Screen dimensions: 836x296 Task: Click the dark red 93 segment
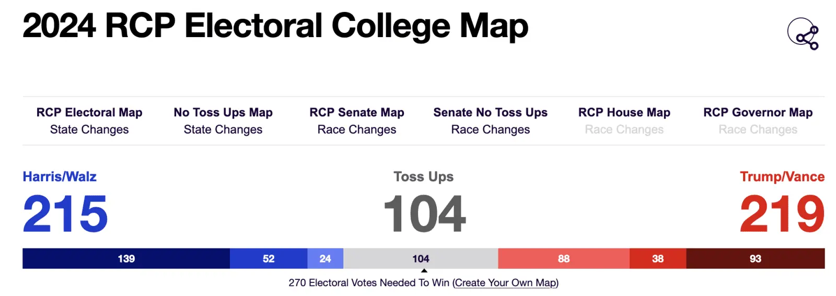pyautogui.click(x=755, y=258)
